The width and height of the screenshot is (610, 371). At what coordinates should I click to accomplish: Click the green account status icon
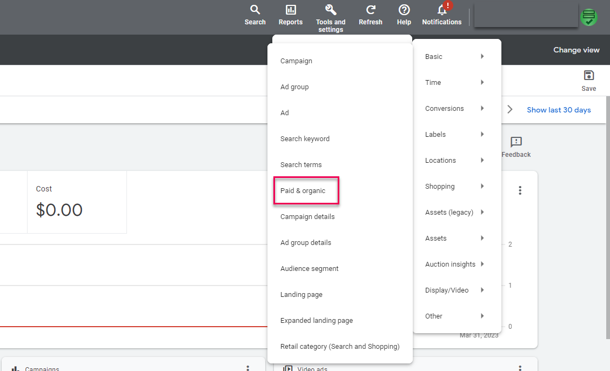(589, 17)
